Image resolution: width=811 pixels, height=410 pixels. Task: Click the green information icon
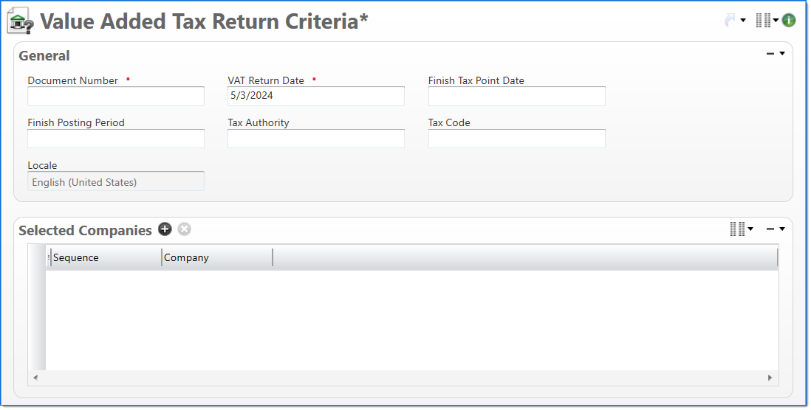(789, 21)
